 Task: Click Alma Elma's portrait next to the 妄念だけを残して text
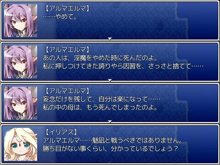(x=21, y=103)
